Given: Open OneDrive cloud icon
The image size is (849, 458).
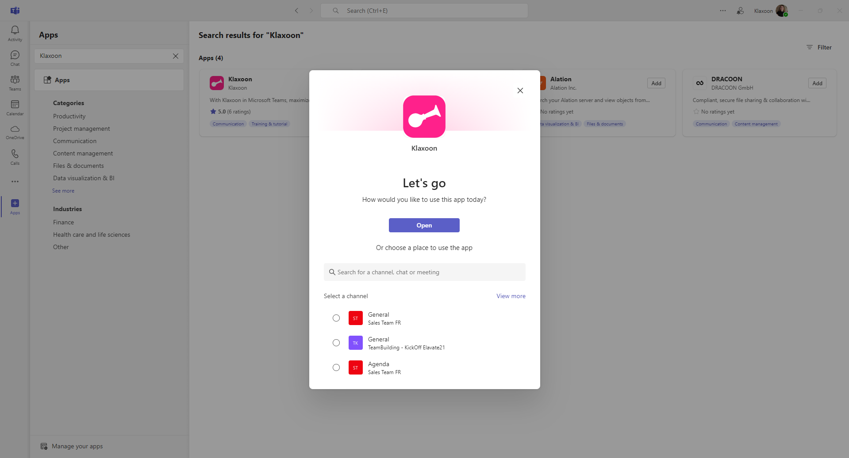Looking at the screenshot, I should coord(15,132).
